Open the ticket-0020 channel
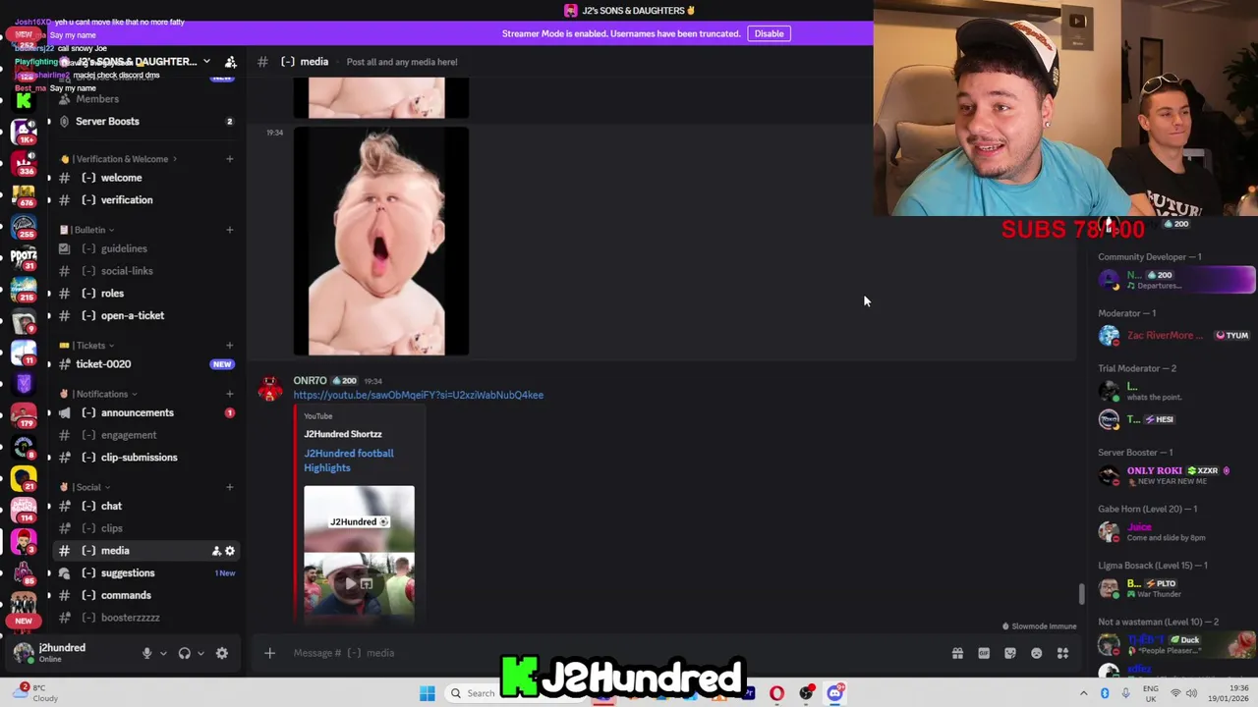The width and height of the screenshot is (1258, 707). [x=145, y=364]
